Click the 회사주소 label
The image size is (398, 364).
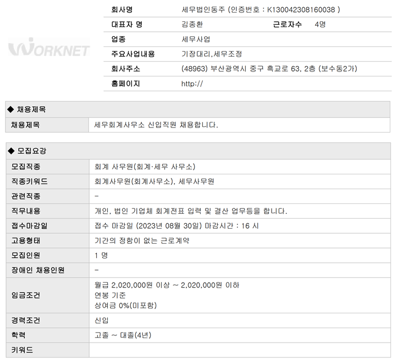[x=125, y=69]
